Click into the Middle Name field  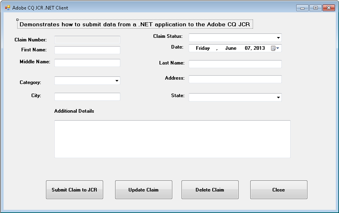click(87, 63)
